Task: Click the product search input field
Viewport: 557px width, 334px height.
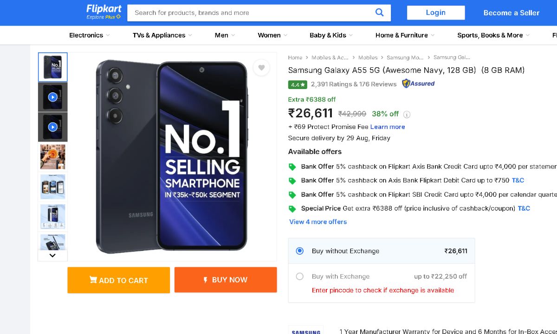Action: point(251,13)
